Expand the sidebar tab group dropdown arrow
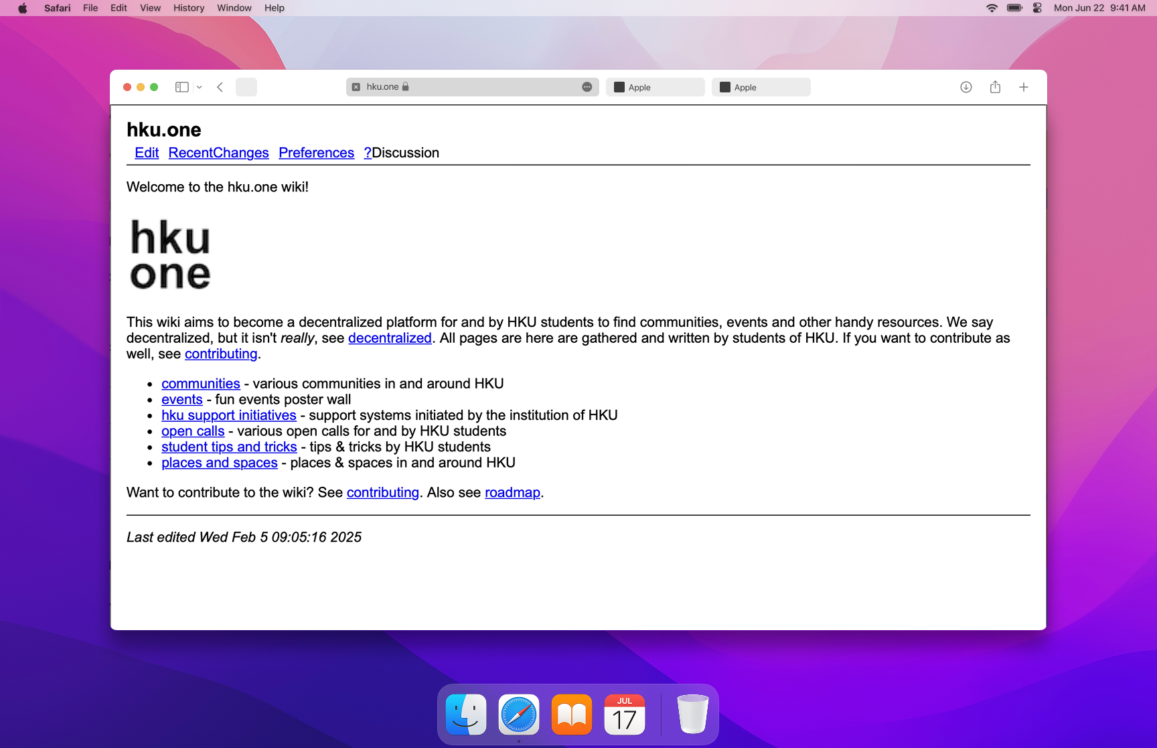Image resolution: width=1157 pixels, height=748 pixels. coord(199,87)
